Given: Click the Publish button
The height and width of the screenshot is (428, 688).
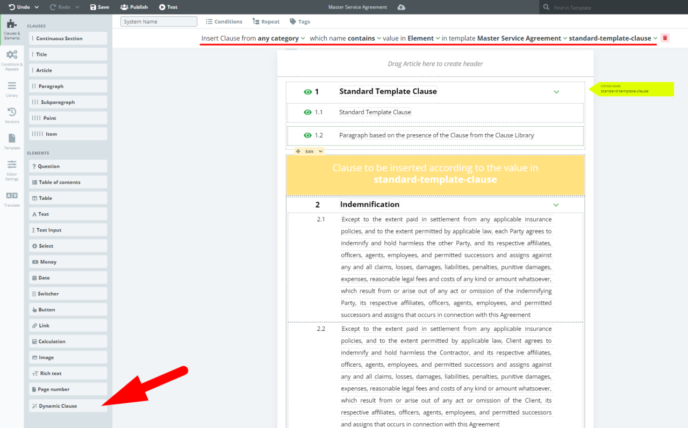Looking at the screenshot, I should click(x=134, y=6).
